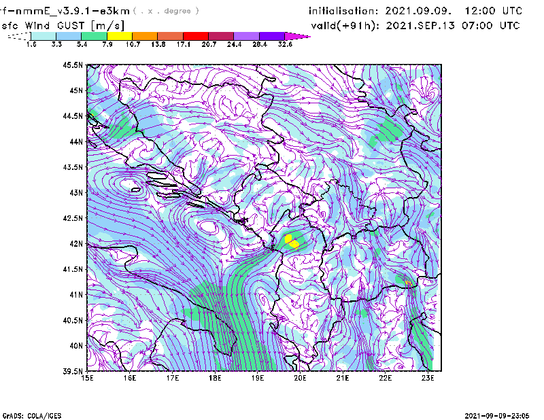Screen dimensions: 544x420
Task: Click the violet legend swatch (28.4–32.6)
Action: point(272,36)
